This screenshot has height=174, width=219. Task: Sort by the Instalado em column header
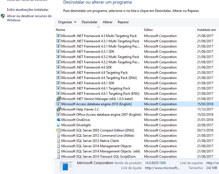(206, 30)
